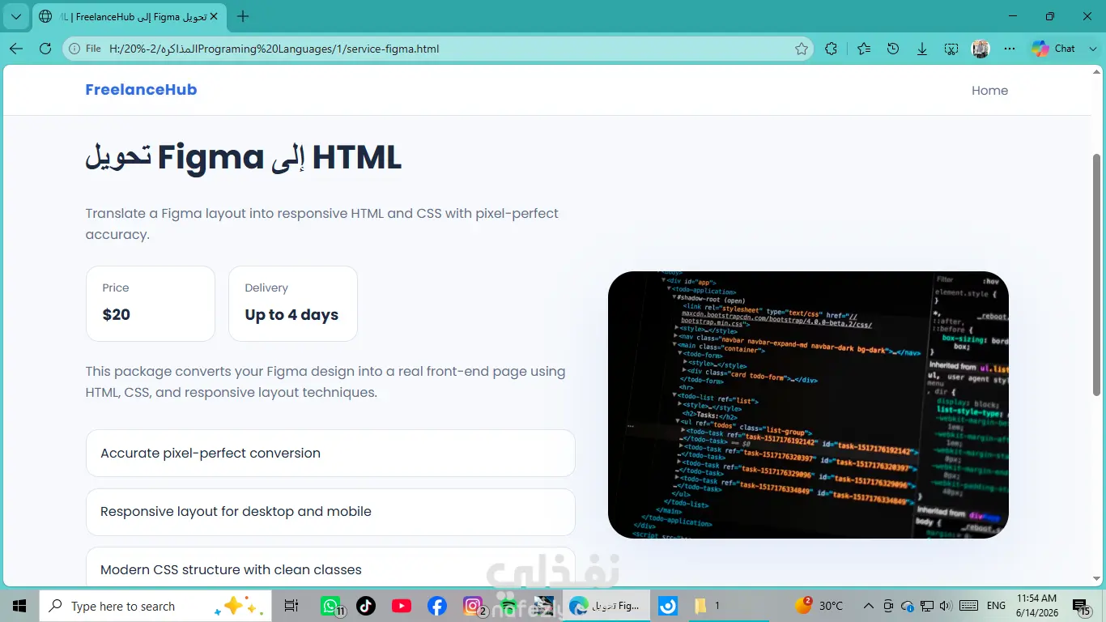
Task: Open TikTok from the taskbar
Action: point(366,606)
